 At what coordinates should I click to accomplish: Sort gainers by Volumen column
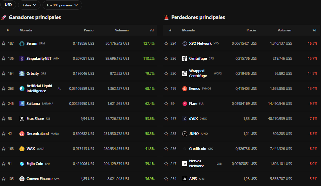(x=122, y=30)
